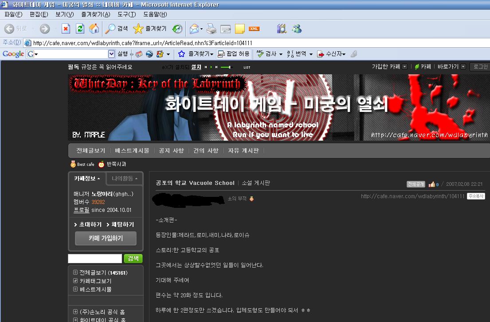Click the 카페 가입하기 button
Screen dimensions: 490x322
(x=106, y=238)
